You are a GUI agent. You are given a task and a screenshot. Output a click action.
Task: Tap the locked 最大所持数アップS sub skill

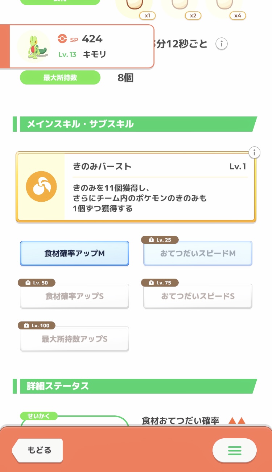click(x=74, y=339)
